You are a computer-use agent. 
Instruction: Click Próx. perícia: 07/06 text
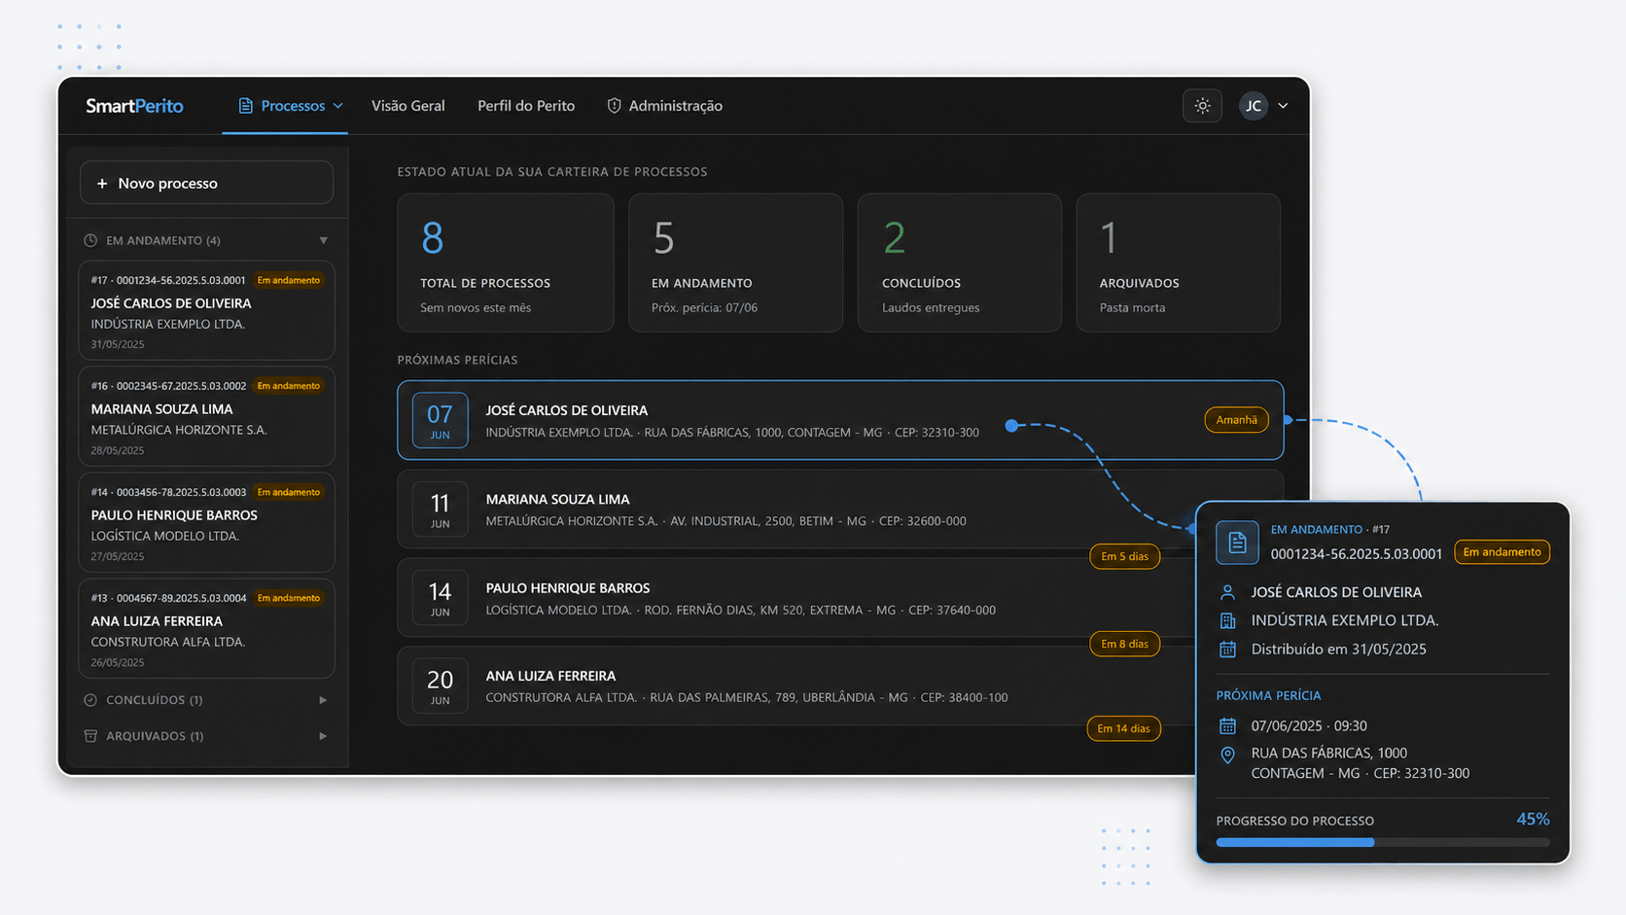tap(704, 308)
